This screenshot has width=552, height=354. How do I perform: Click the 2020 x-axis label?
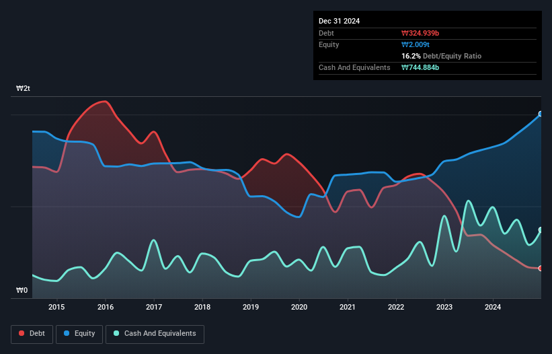(x=299, y=307)
